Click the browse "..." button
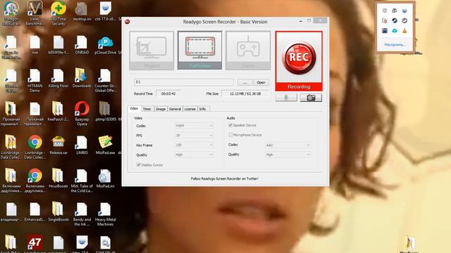This screenshot has height=253, width=451. pyautogui.click(x=245, y=82)
